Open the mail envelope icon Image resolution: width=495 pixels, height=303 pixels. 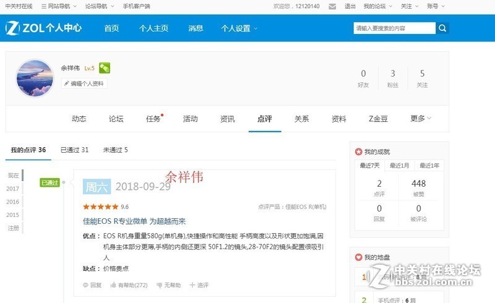click(332, 6)
